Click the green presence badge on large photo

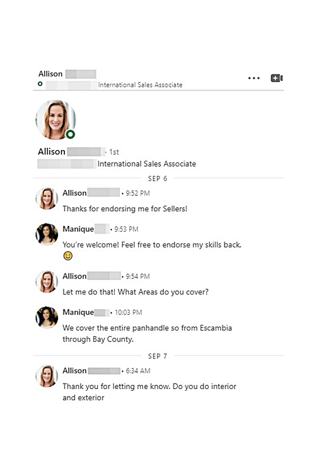tap(70, 134)
